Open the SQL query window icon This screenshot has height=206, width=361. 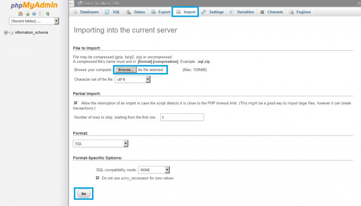click(x=27, y=14)
